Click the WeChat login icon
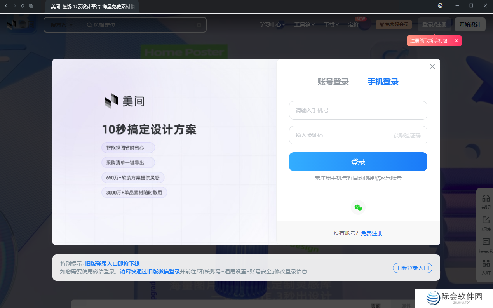The image size is (493, 308). pyautogui.click(x=358, y=207)
